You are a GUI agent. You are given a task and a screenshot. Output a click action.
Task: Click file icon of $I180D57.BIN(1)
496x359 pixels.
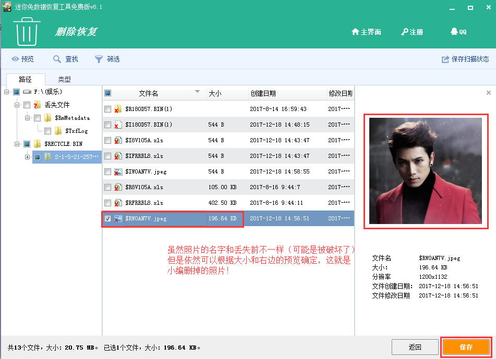pos(118,125)
